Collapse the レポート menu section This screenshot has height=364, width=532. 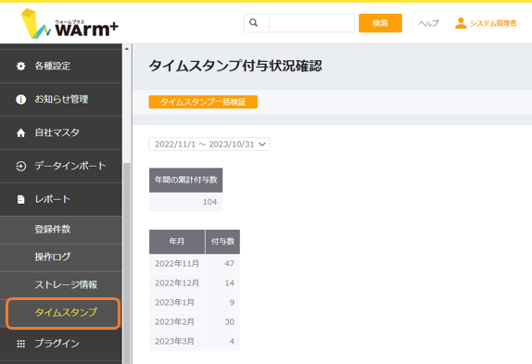[x=61, y=199]
